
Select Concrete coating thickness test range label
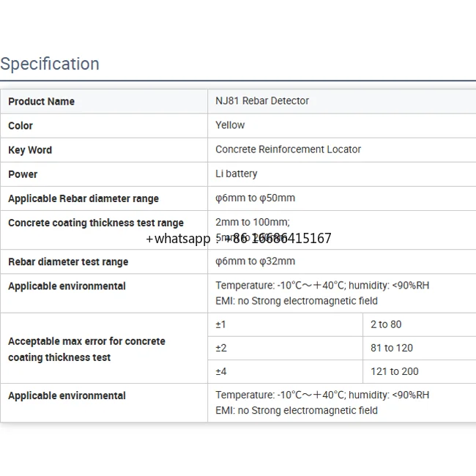point(95,223)
